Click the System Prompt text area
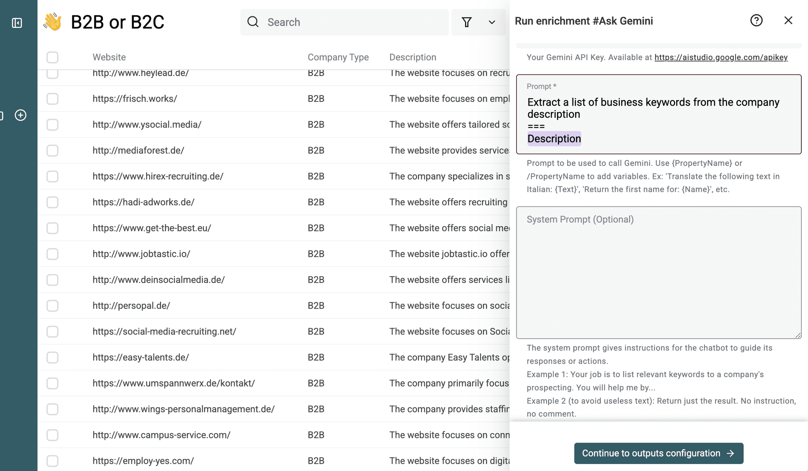This screenshot has width=808, height=471. pos(658,272)
